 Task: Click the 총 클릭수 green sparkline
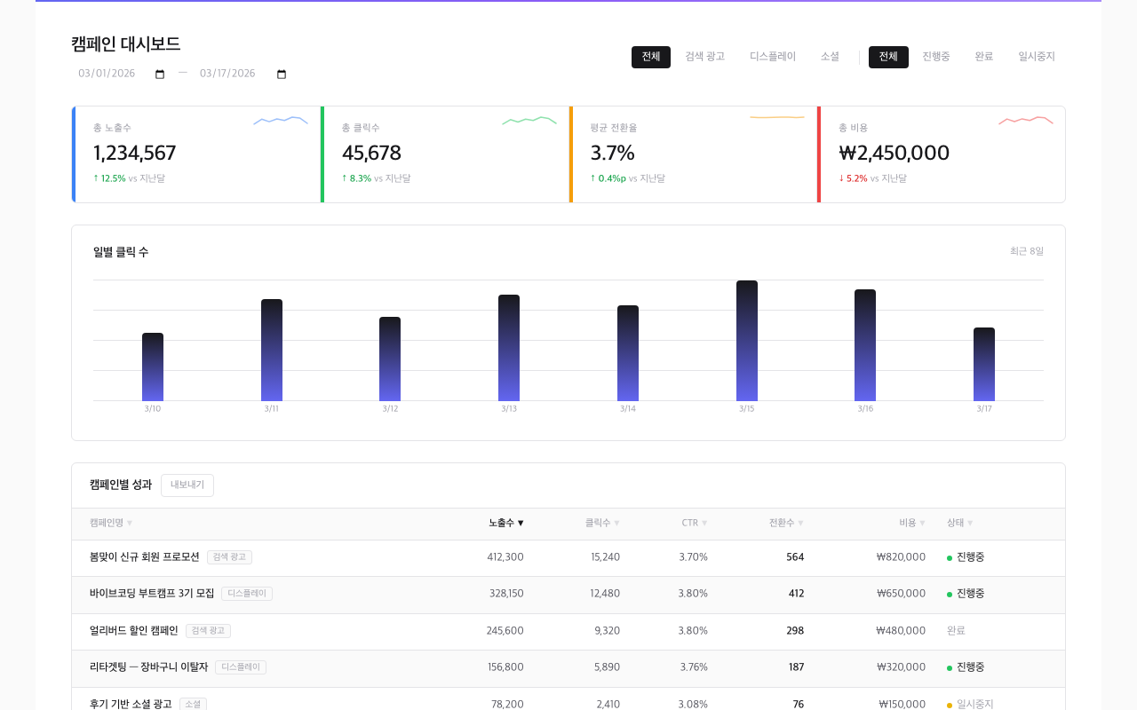click(529, 120)
